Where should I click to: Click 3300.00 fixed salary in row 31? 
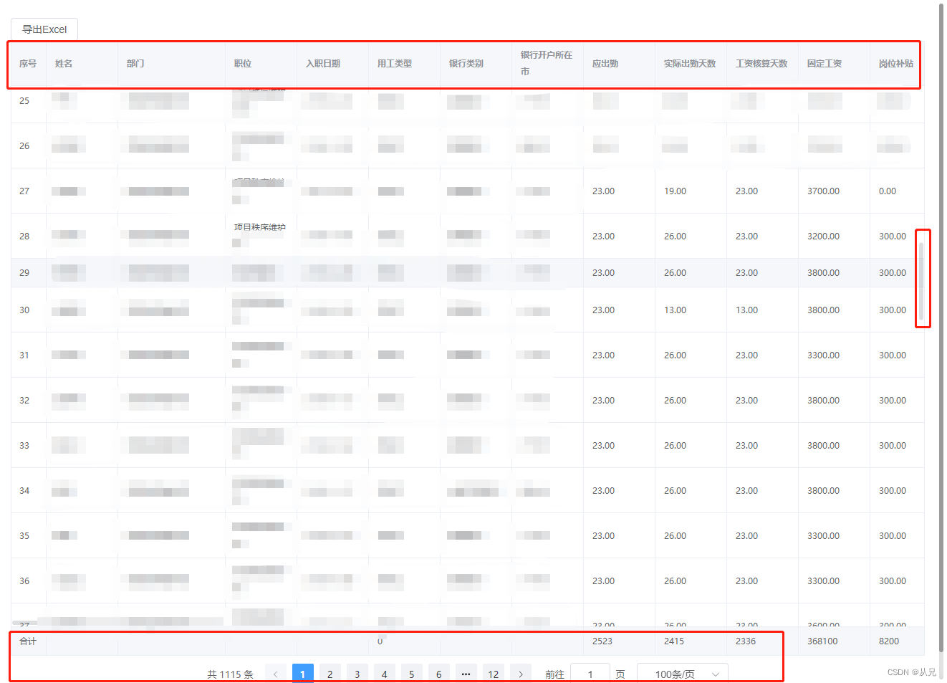(x=823, y=355)
